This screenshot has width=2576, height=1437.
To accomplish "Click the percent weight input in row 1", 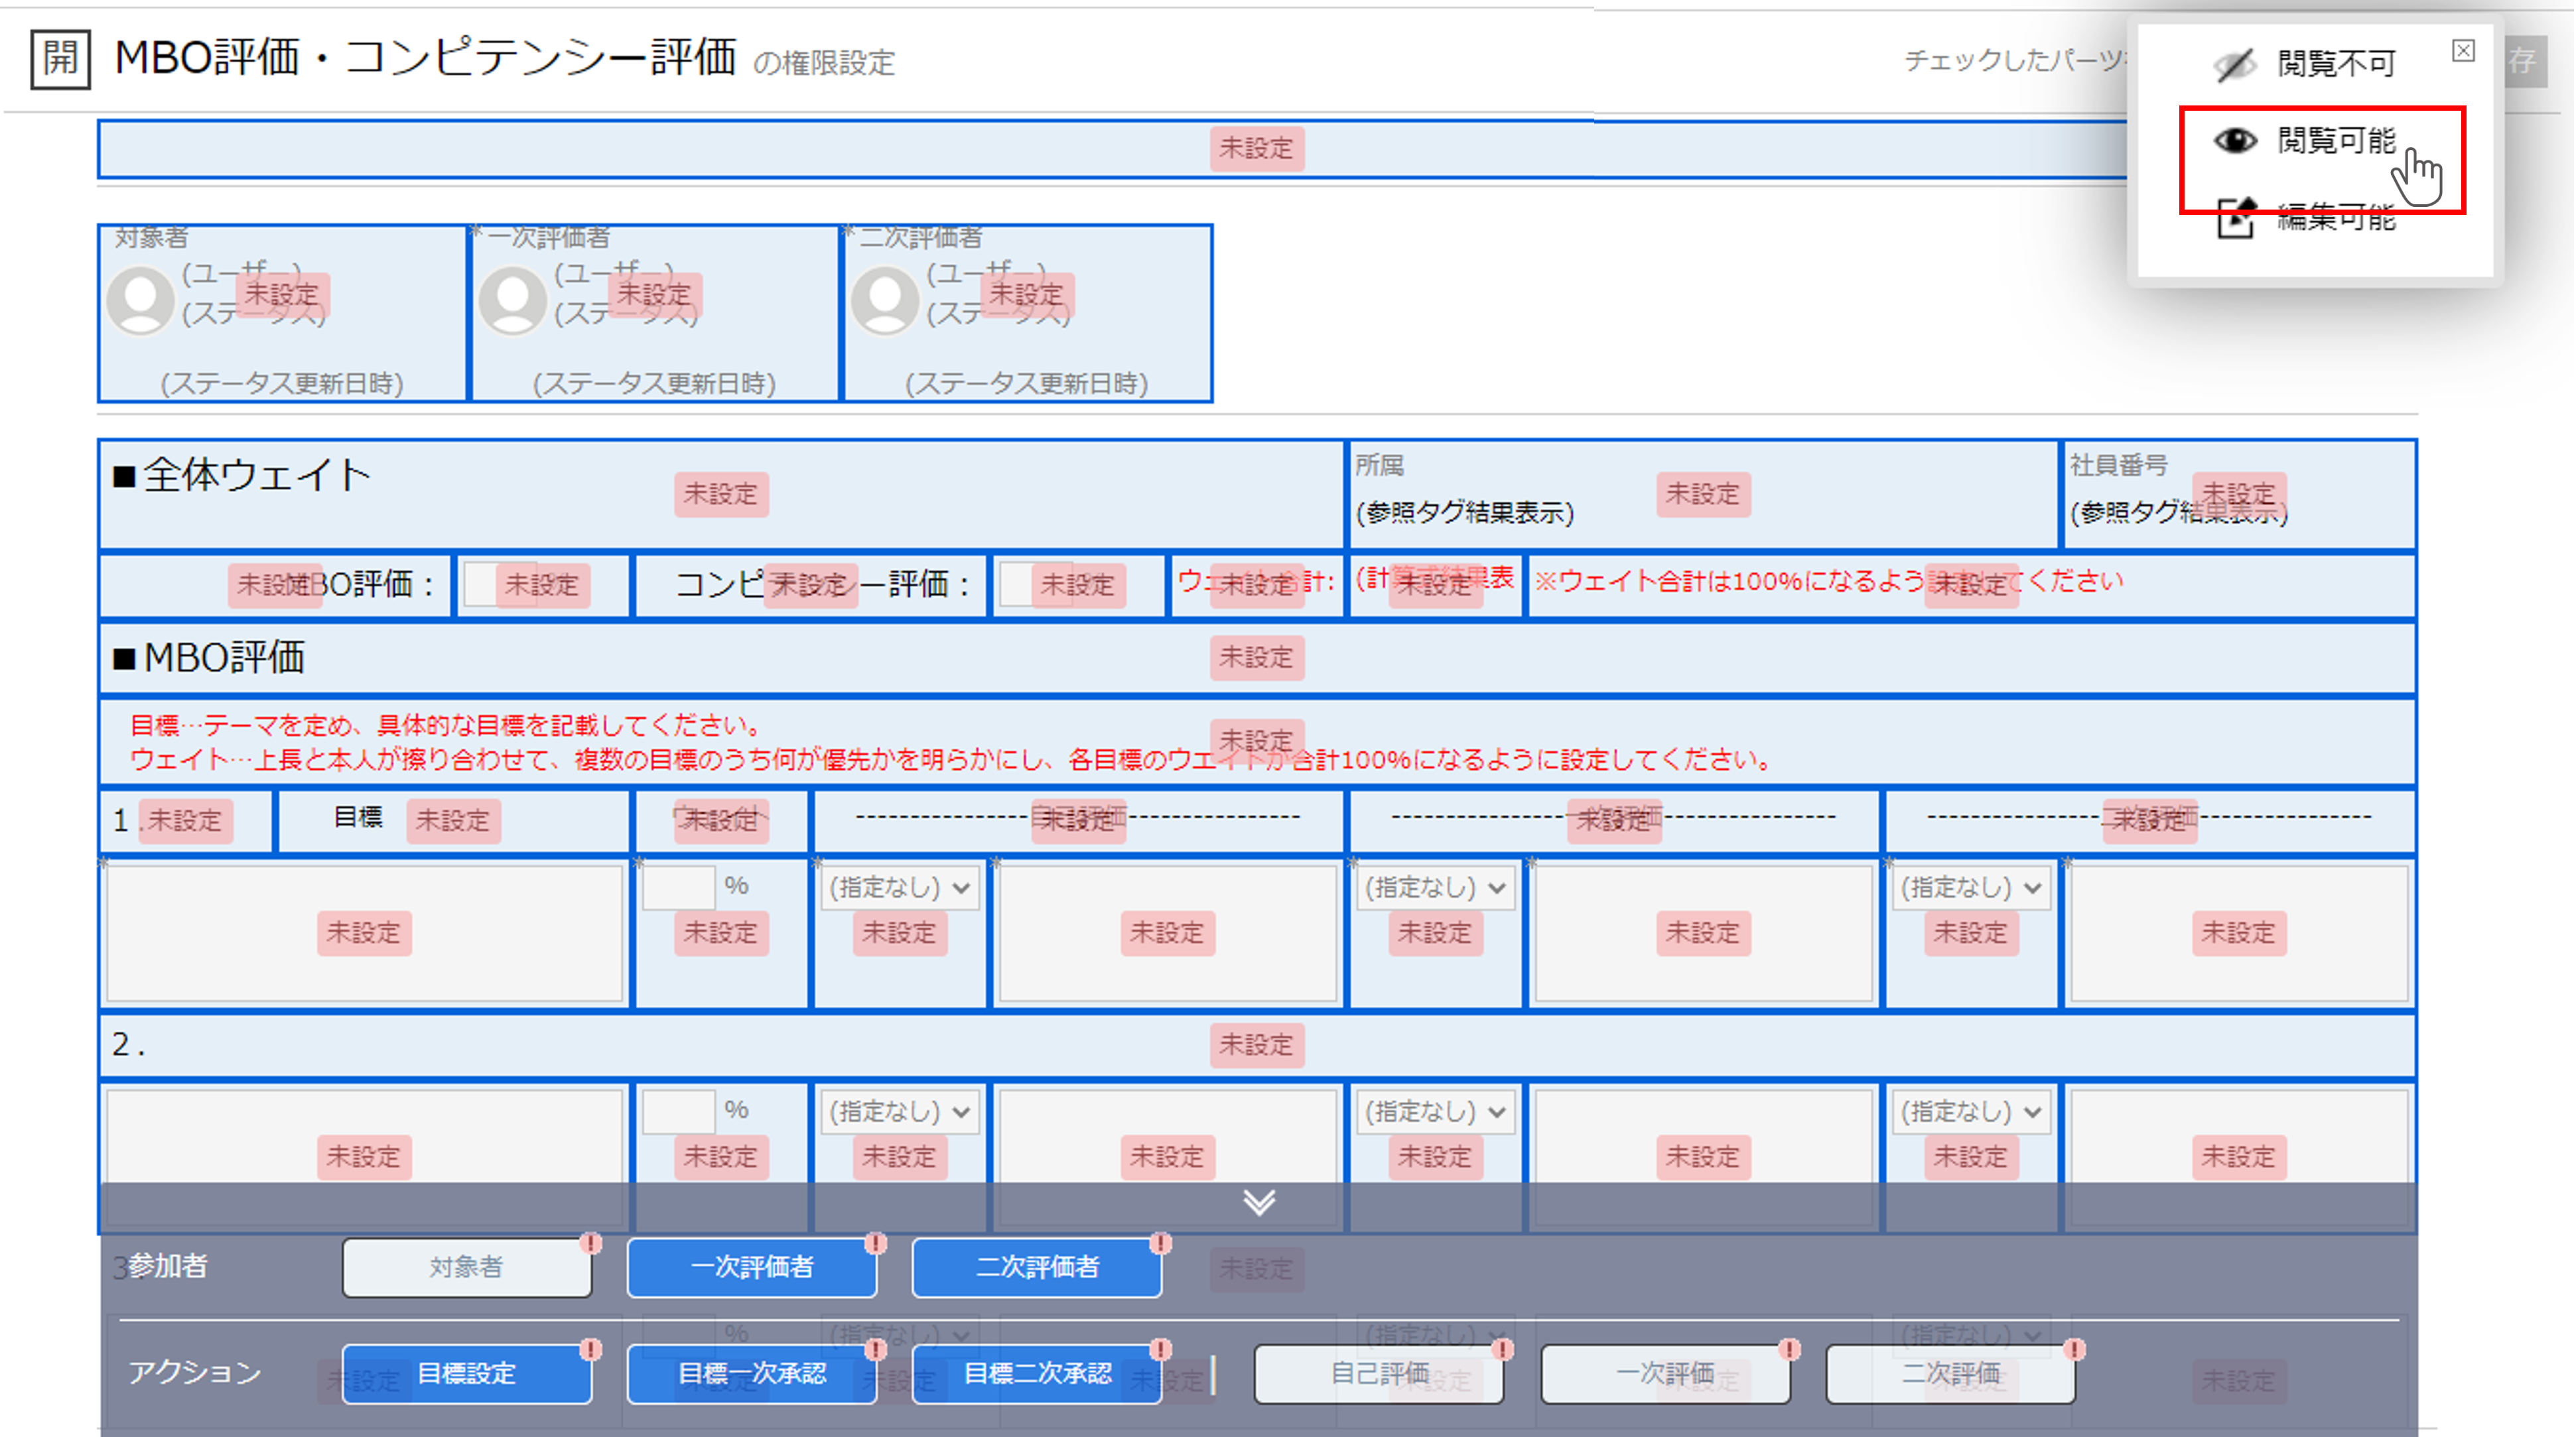I will pyautogui.click(x=678, y=887).
